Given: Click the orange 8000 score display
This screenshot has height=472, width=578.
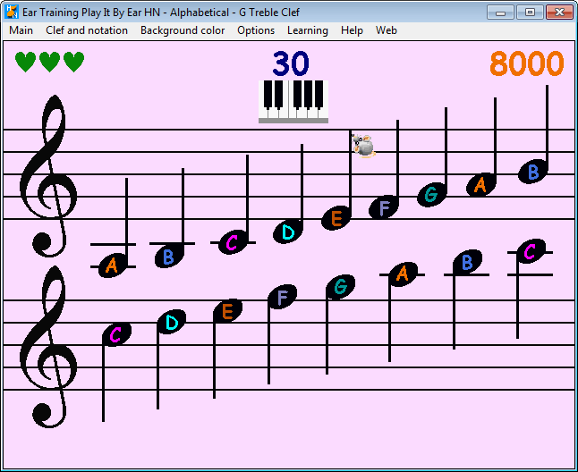Looking at the screenshot, I should coord(527,63).
